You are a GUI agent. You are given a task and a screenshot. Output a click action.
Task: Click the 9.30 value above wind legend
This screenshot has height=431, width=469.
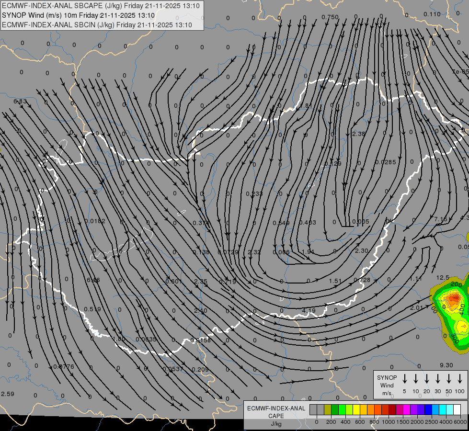click(446, 365)
